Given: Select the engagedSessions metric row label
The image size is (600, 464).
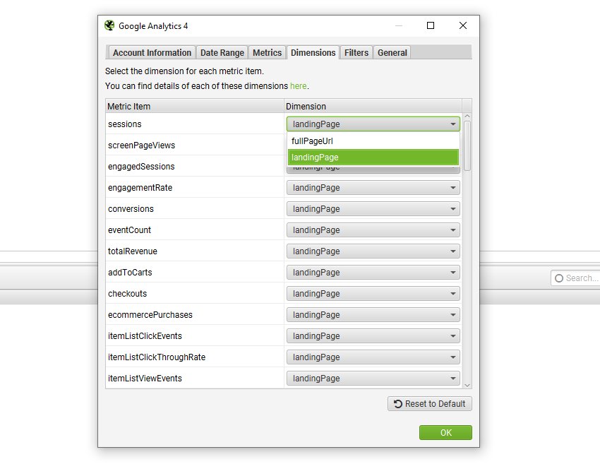Looking at the screenshot, I should point(141,167).
